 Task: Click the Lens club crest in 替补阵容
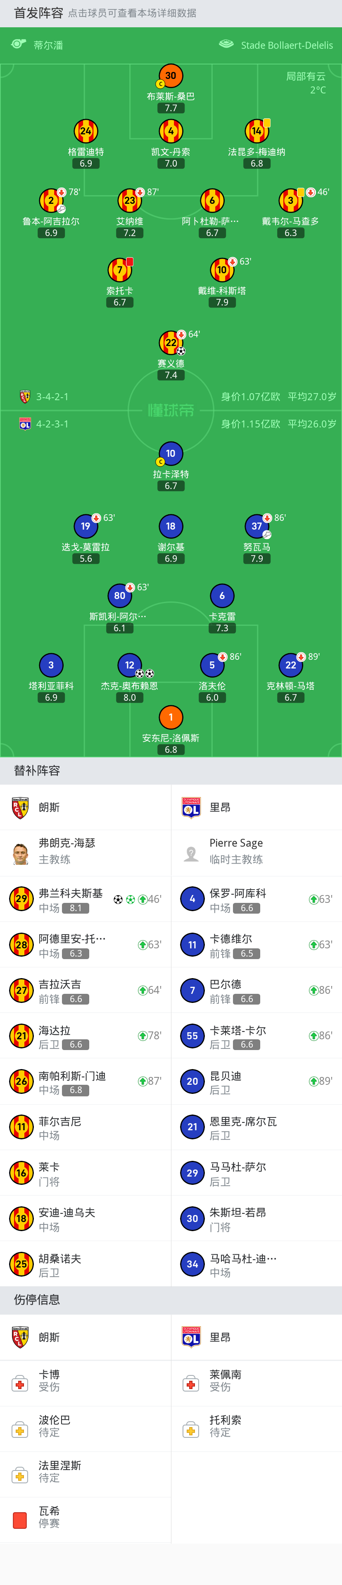tap(20, 807)
